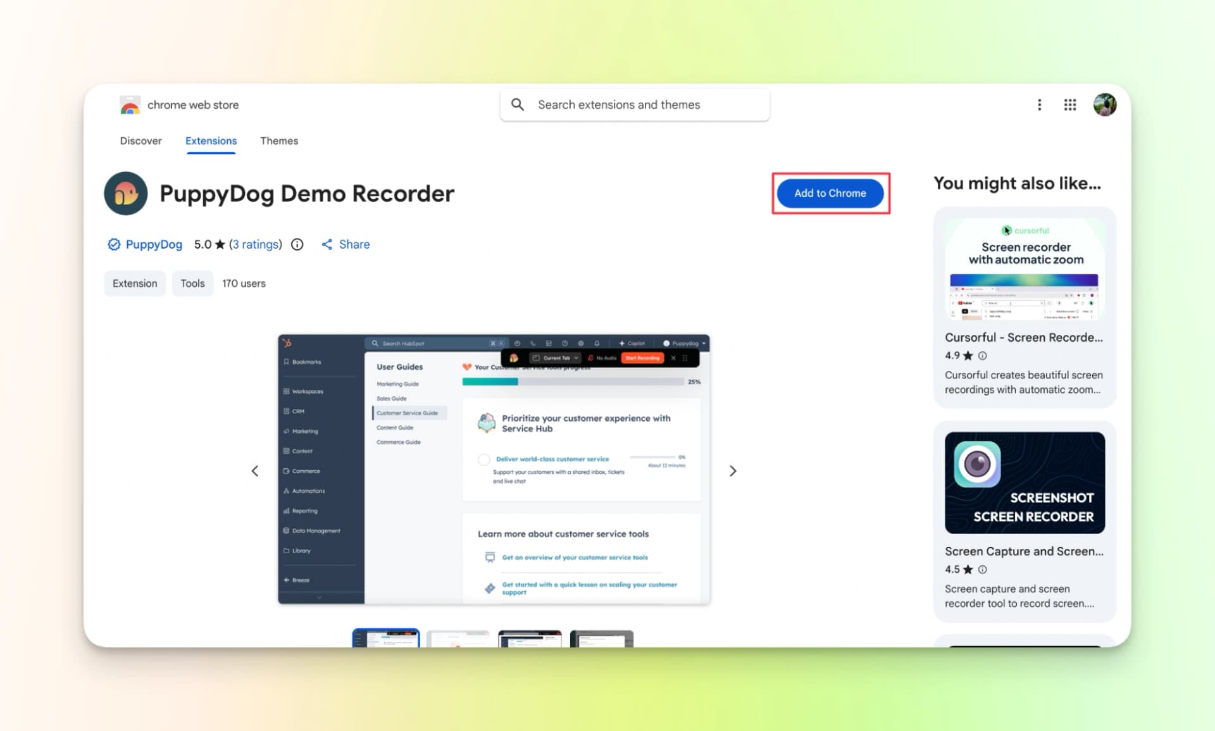Image resolution: width=1215 pixels, height=731 pixels.
Task: Visit the PuppyDog publisher page
Action: point(154,244)
